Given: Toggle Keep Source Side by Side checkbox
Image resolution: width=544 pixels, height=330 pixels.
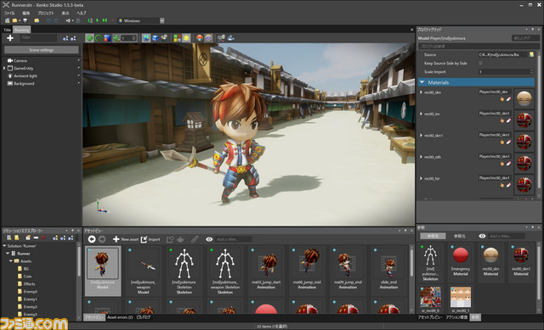Looking at the screenshot, I should (481, 63).
